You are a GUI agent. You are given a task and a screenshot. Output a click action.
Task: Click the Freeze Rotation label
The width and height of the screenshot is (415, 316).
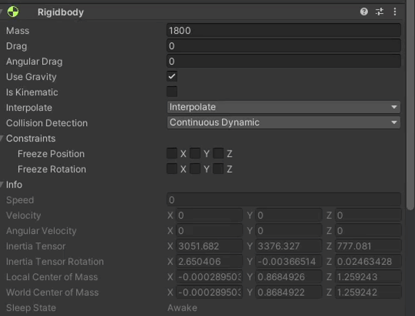pos(52,169)
